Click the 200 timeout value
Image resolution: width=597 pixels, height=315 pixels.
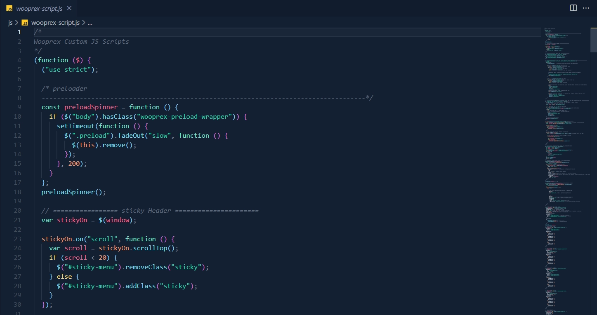click(x=74, y=164)
